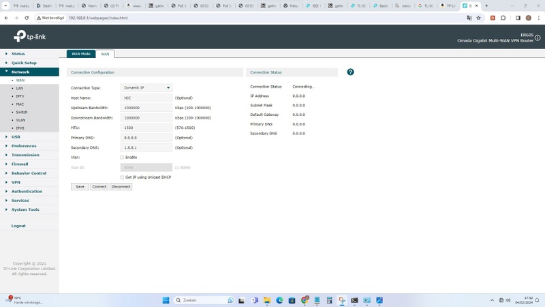Open the tab search dropdown arrow

[x=5, y=5]
